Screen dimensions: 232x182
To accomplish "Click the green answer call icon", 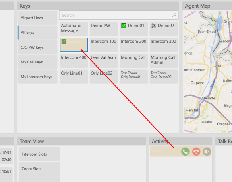I will point(185,152).
